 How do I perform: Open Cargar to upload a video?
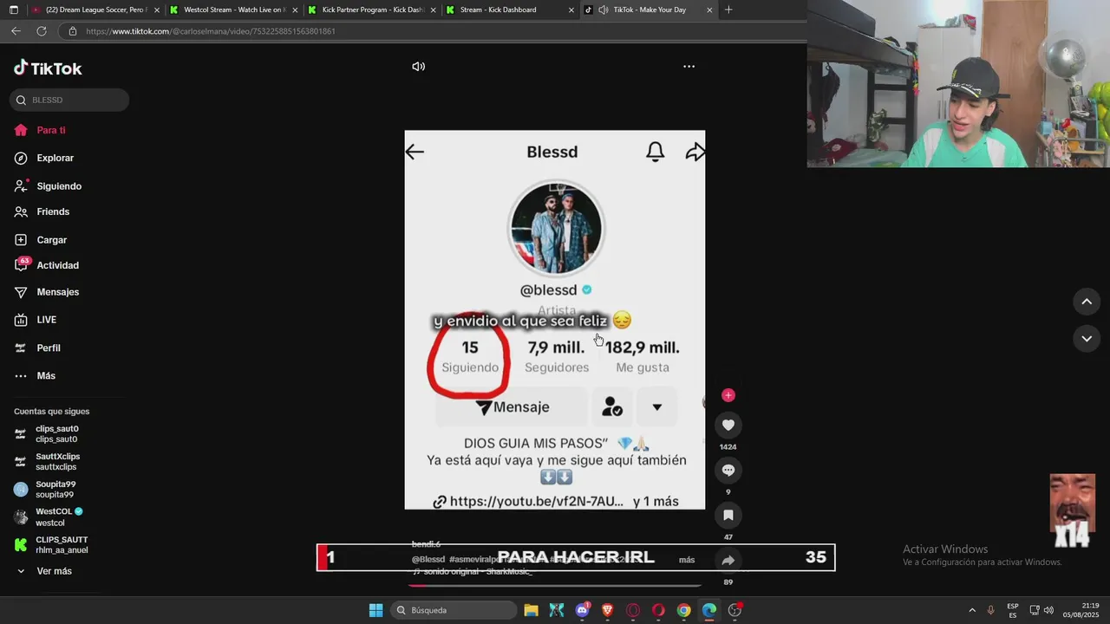tap(41, 239)
